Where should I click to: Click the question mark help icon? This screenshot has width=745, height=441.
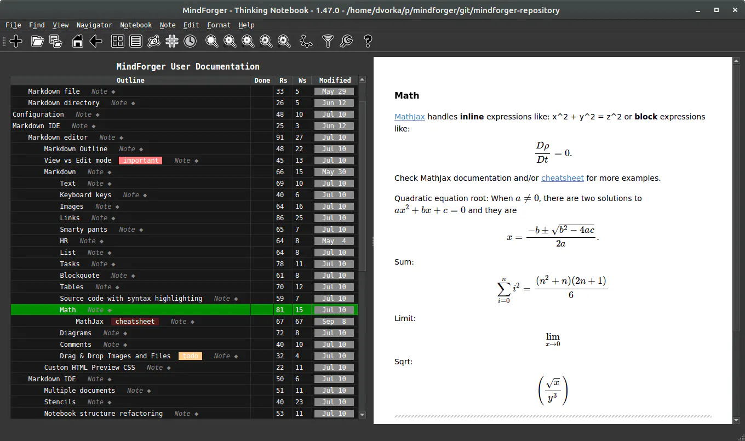[x=368, y=41]
